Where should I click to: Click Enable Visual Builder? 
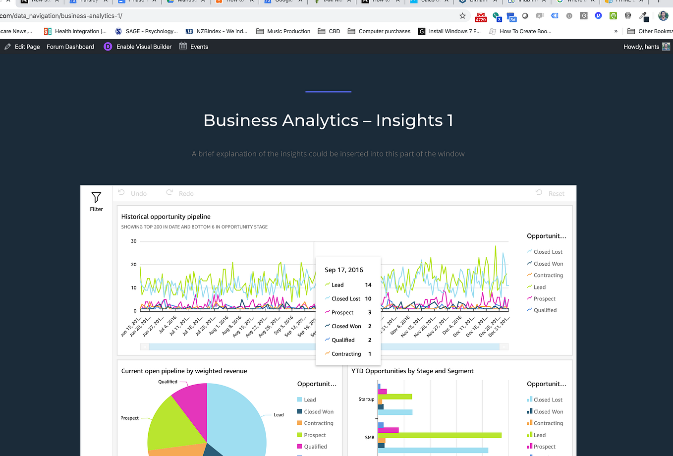[143, 46]
